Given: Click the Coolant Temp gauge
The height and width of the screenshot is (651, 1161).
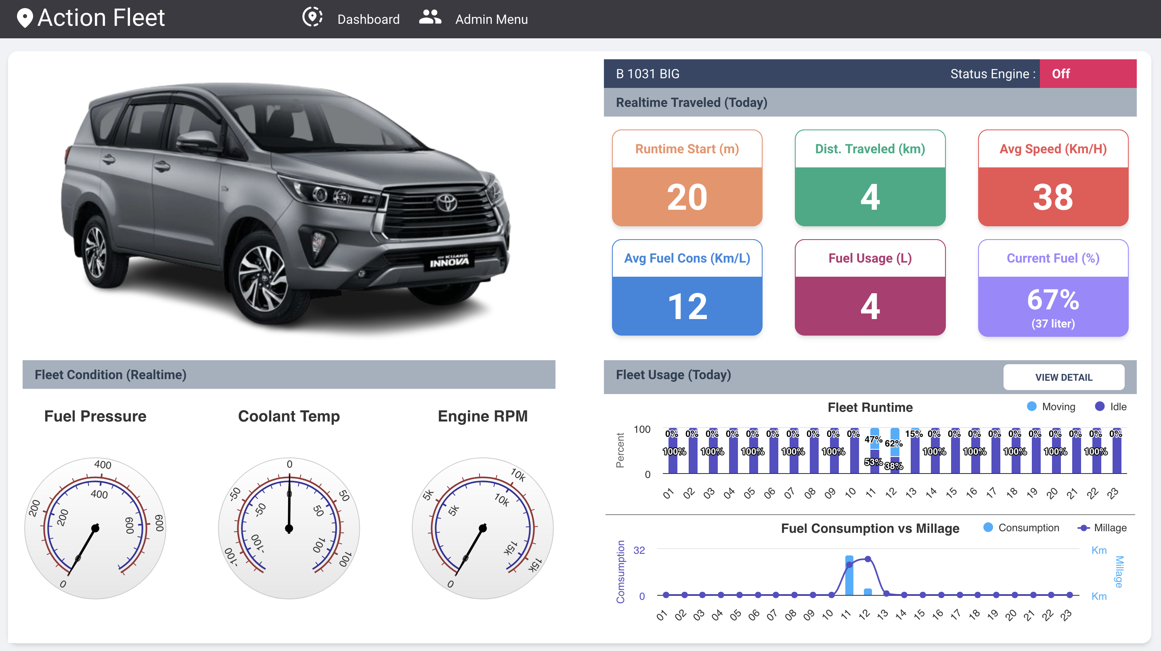Looking at the screenshot, I should [289, 528].
